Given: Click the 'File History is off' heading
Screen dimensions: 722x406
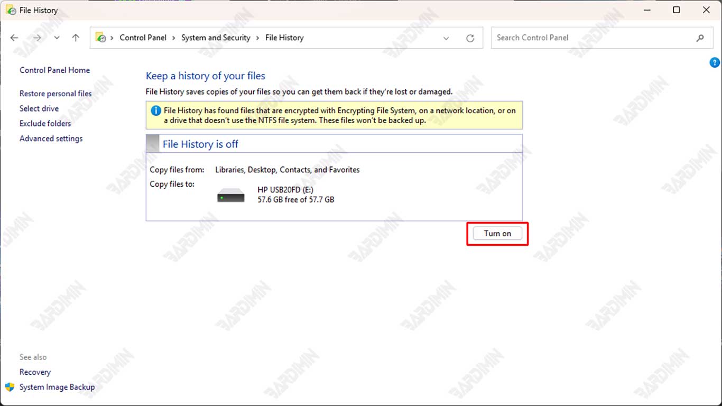Looking at the screenshot, I should pos(200,144).
